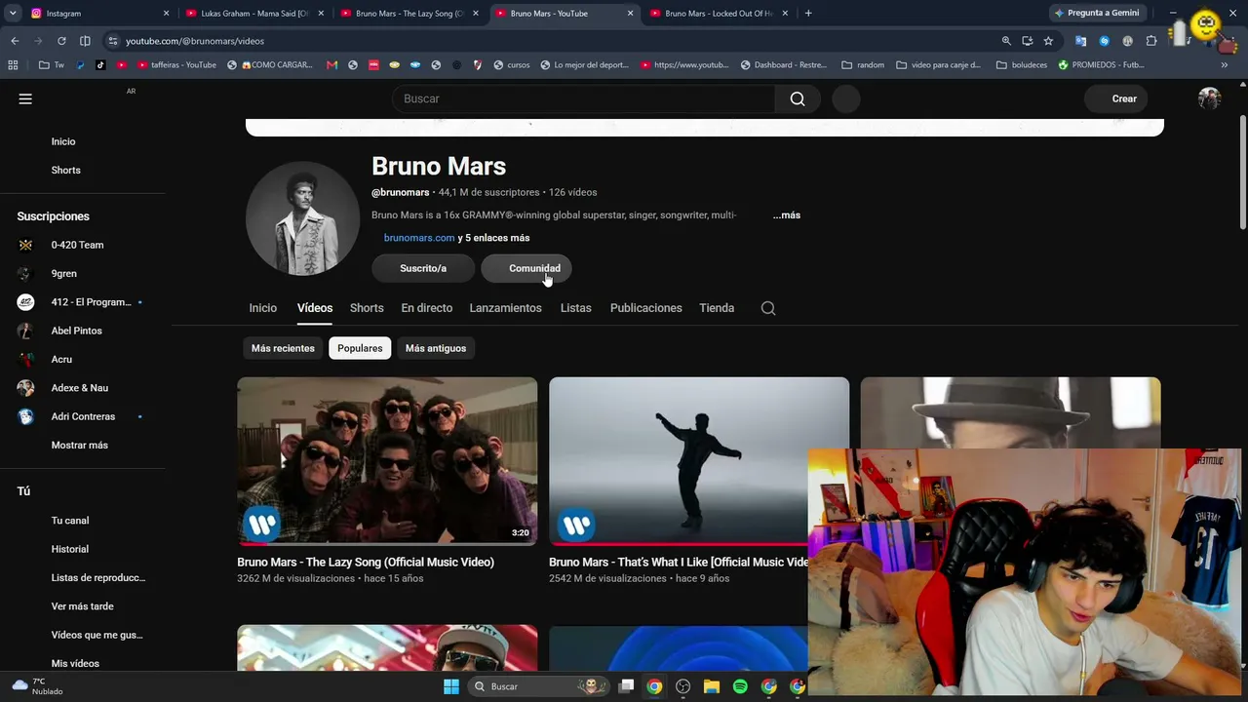Open the Shazam extension icon

1105,41
